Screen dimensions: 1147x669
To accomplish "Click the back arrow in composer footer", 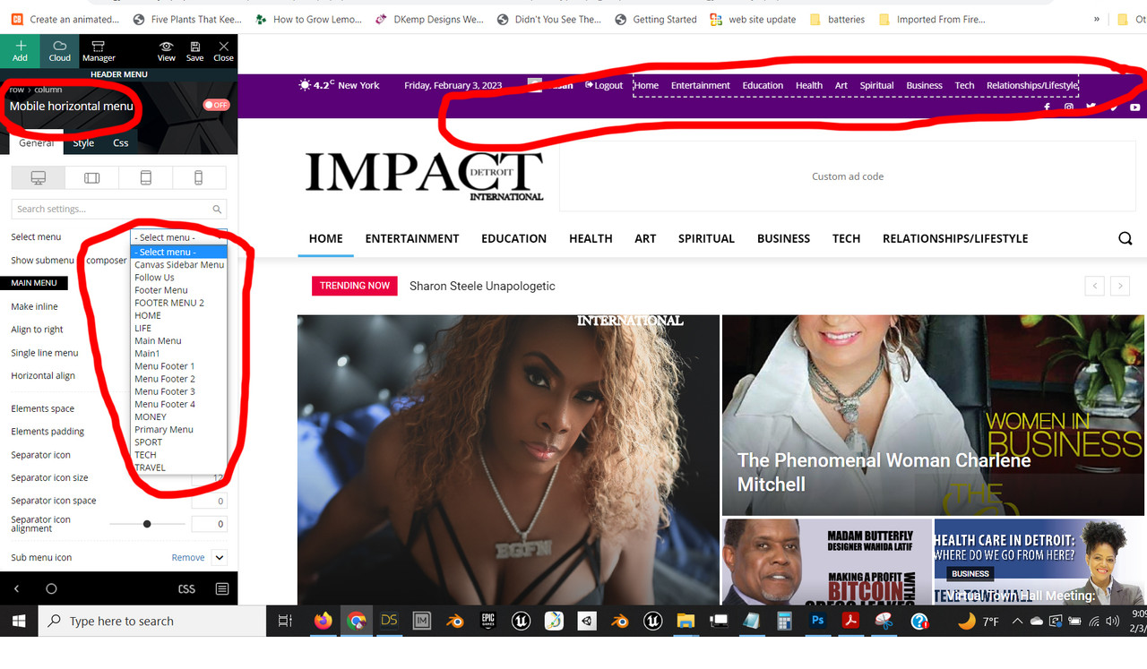I will click(16, 588).
